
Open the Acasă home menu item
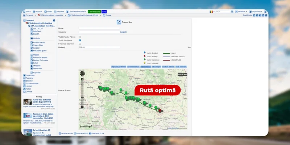(27, 12)
